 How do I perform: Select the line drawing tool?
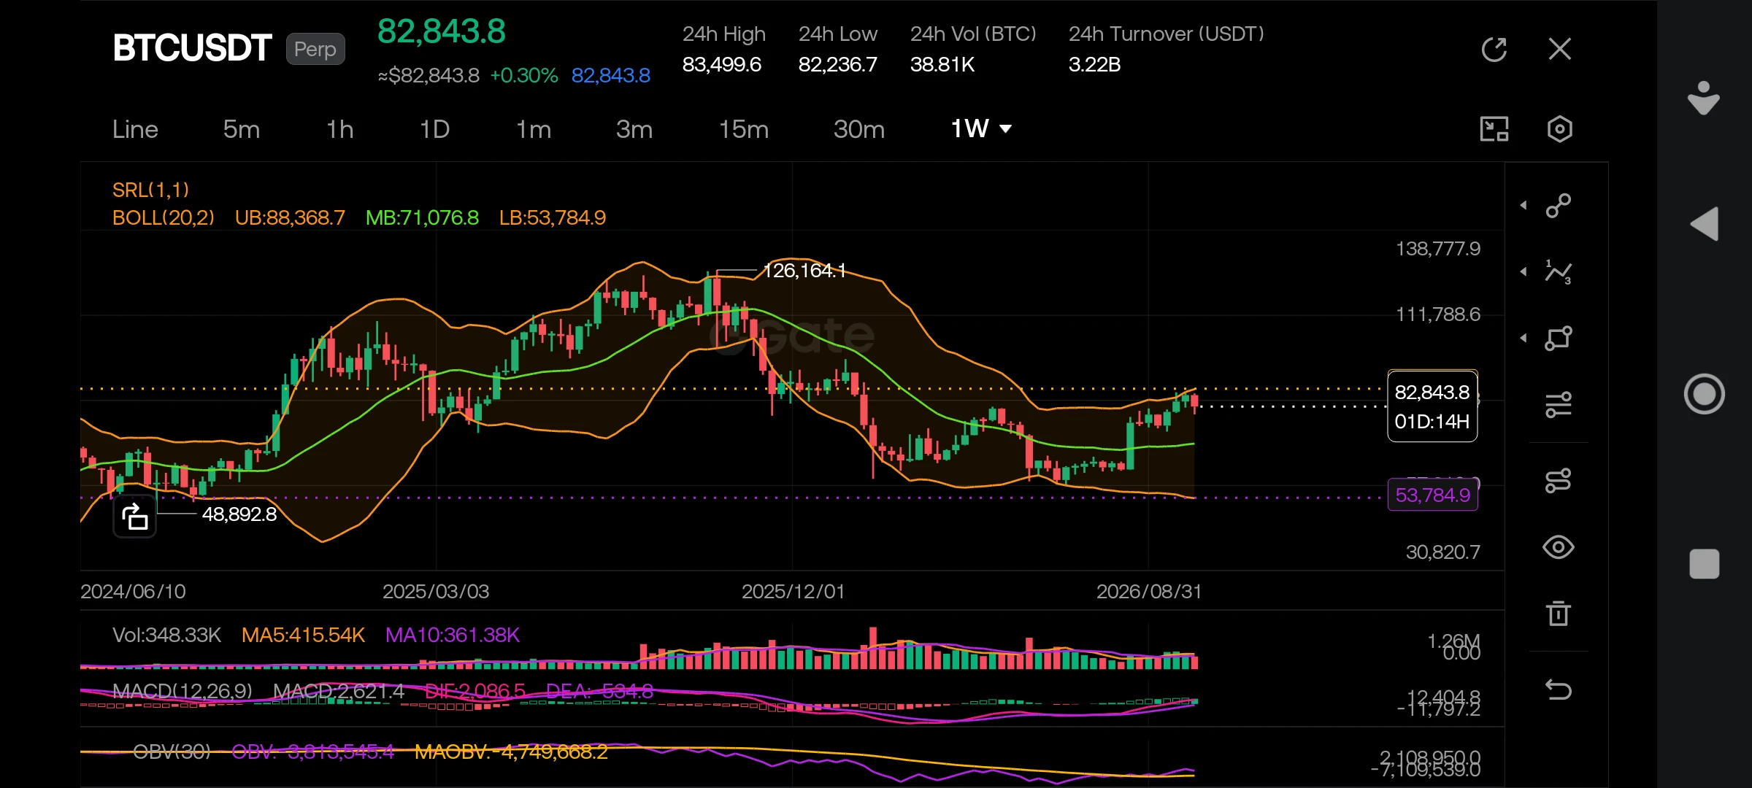click(1559, 206)
